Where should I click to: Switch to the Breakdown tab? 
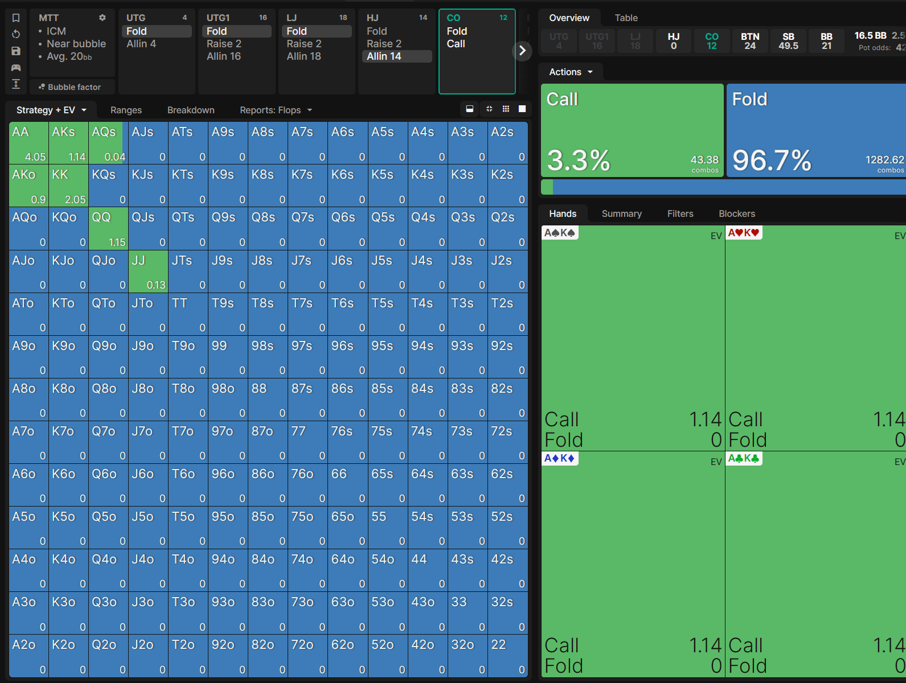tap(191, 110)
